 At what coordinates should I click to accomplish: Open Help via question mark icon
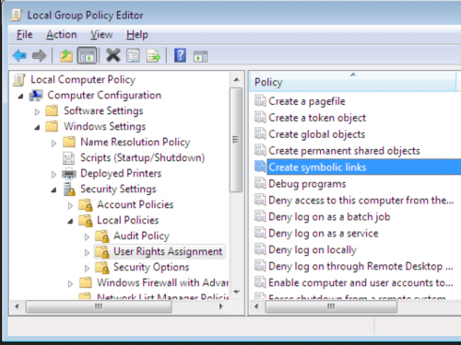tap(180, 55)
